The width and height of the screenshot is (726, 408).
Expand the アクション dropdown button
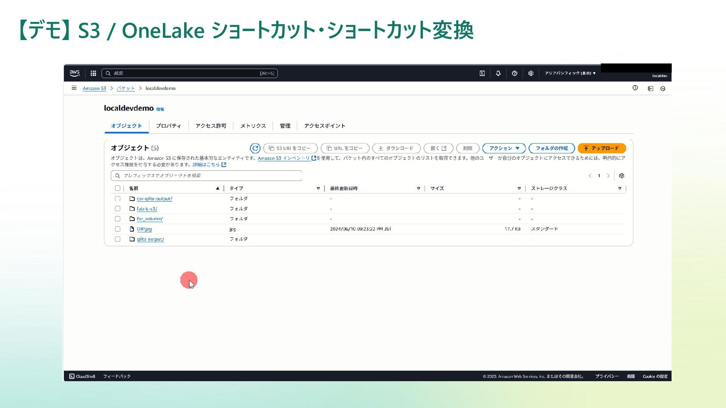(504, 148)
